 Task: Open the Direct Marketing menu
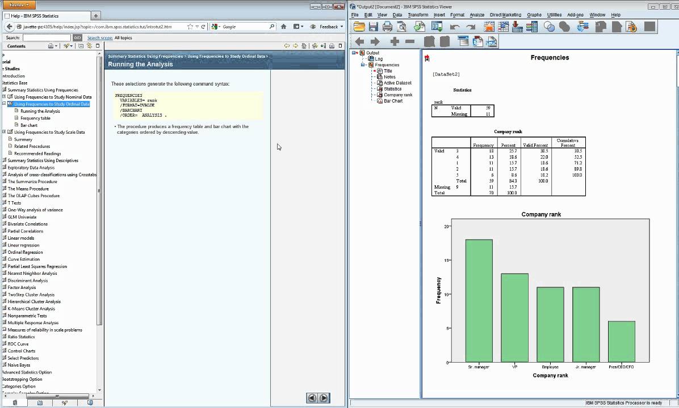coord(505,15)
